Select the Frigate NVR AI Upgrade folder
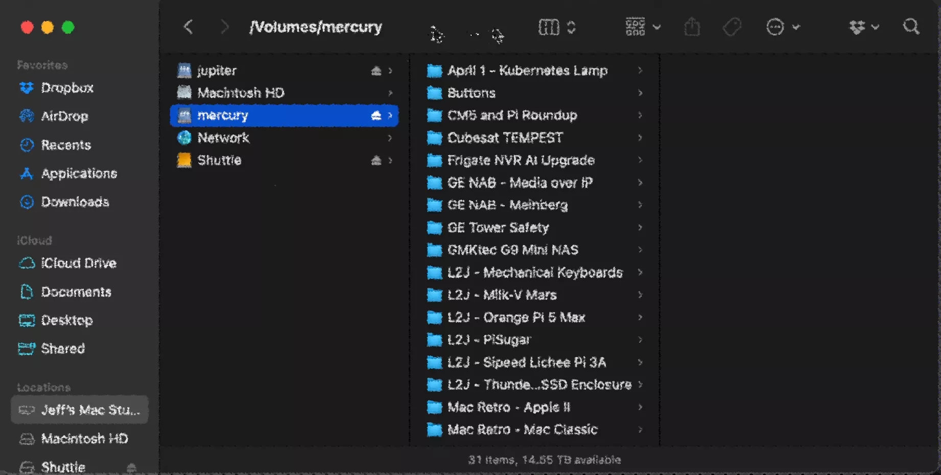This screenshot has width=941, height=475. (521, 160)
